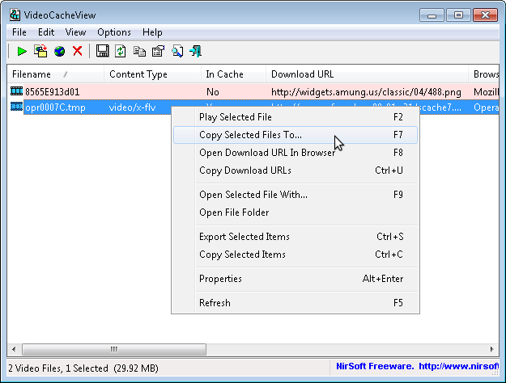Click the Properties toolbar icon
This screenshot has width=506, height=383.
pyautogui.click(x=158, y=51)
